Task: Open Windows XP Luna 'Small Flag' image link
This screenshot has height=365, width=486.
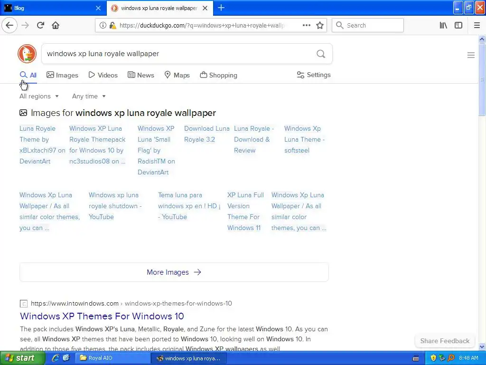Action: pyautogui.click(x=156, y=150)
